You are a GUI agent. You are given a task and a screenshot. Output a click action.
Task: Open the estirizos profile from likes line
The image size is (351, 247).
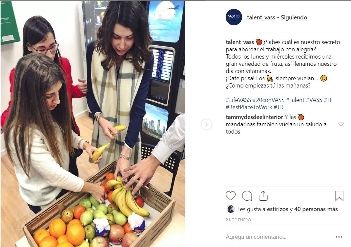[x=278, y=209]
